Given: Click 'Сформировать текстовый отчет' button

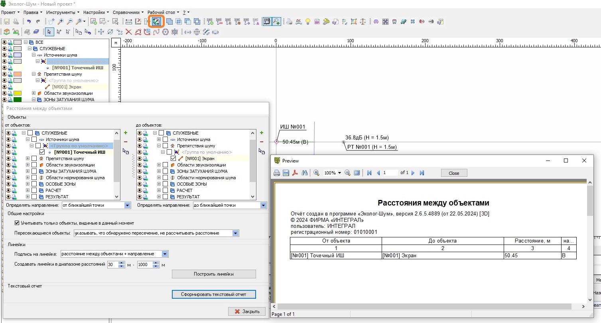Looking at the screenshot, I should (213, 294).
